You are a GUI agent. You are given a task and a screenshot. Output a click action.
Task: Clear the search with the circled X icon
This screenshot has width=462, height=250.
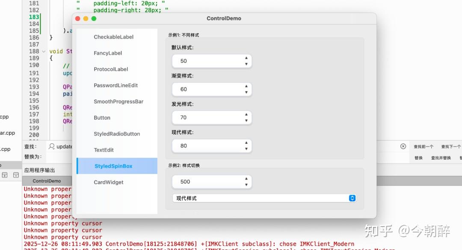pyautogui.click(x=403, y=146)
